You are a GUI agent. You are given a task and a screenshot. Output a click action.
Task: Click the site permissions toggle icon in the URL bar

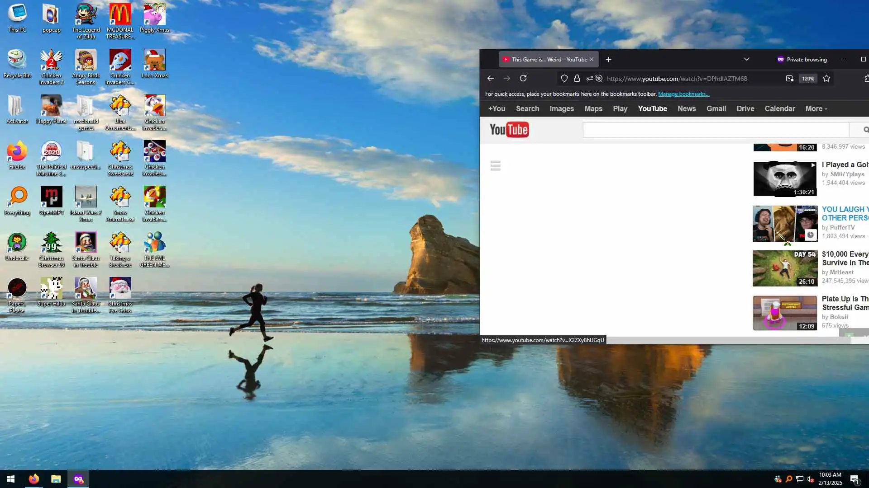point(589,78)
